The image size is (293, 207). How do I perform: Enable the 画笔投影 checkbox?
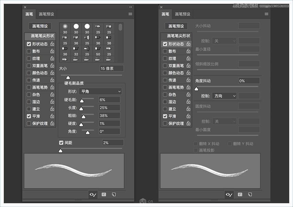pos(196,150)
